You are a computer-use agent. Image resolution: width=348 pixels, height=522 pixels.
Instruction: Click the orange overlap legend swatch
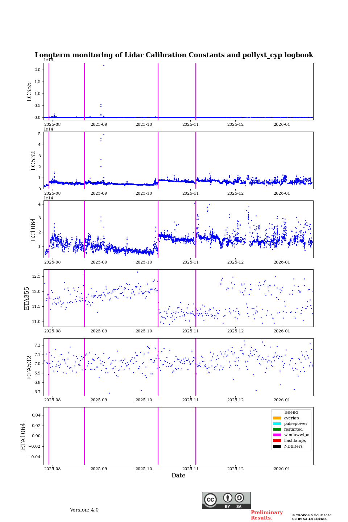(x=277, y=418)
